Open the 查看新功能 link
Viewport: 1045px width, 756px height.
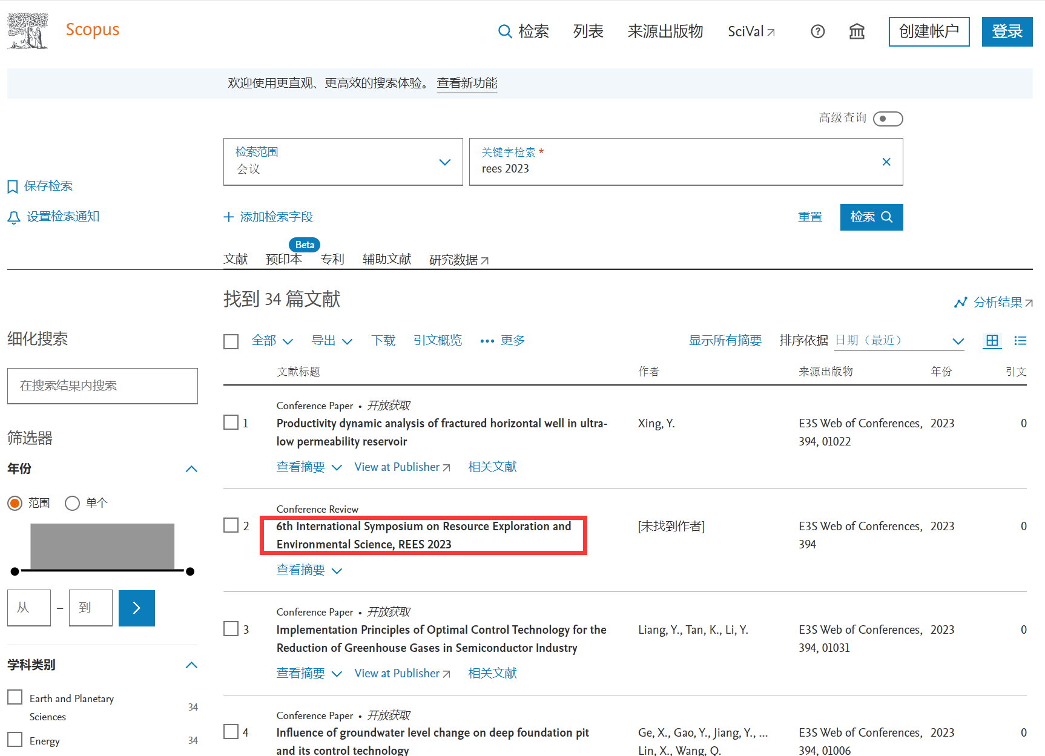coord(467,83)
